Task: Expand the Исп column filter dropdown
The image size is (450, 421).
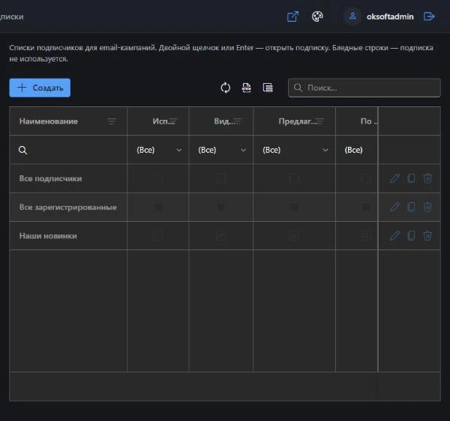Action: coord(178,150)
